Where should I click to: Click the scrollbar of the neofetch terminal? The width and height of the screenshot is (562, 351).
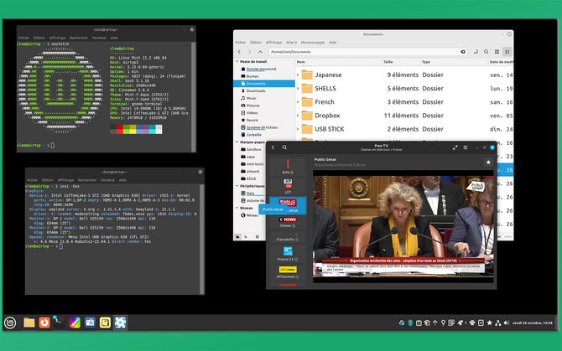pos(194,95)
